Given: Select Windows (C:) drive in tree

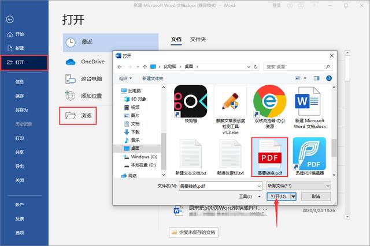Looking at the screenshot, I should point(140,157).
